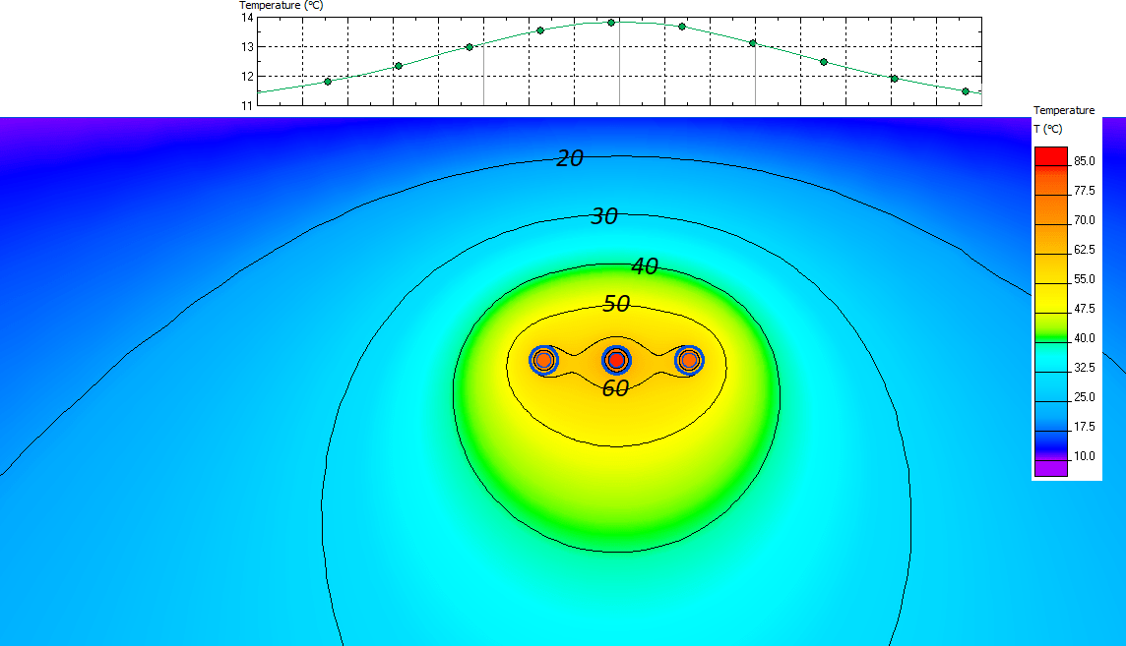
Task: Select the peak data point on temperature curve
Action: click(613, 21)
